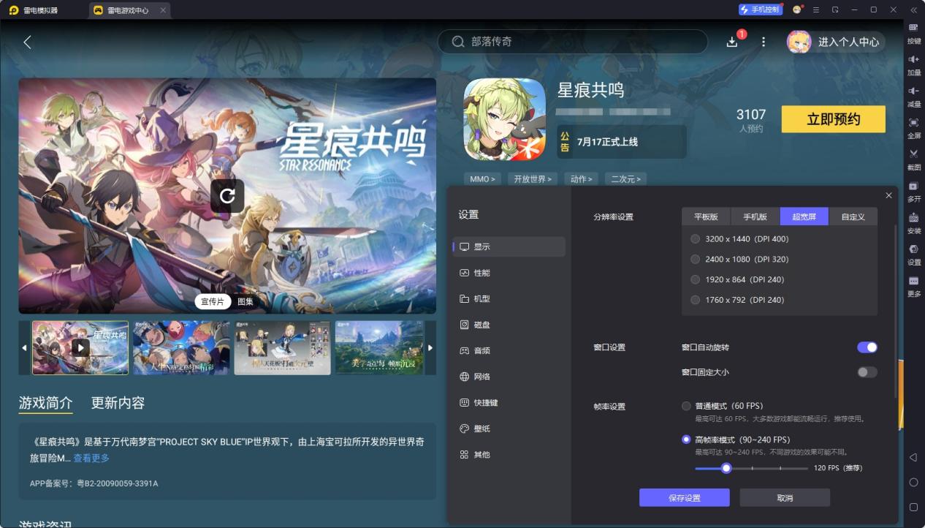Tap the Android recent apps square button
The width and height of the screenshot is (925, 528).
click(x=913, y=507)
